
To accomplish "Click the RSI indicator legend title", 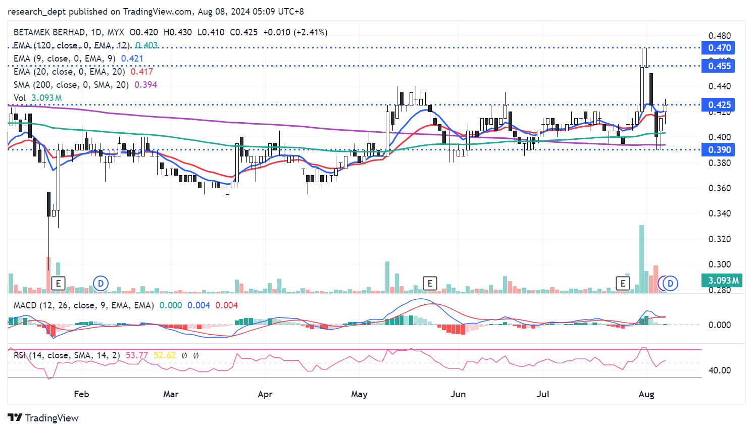I will coord(67,355).
